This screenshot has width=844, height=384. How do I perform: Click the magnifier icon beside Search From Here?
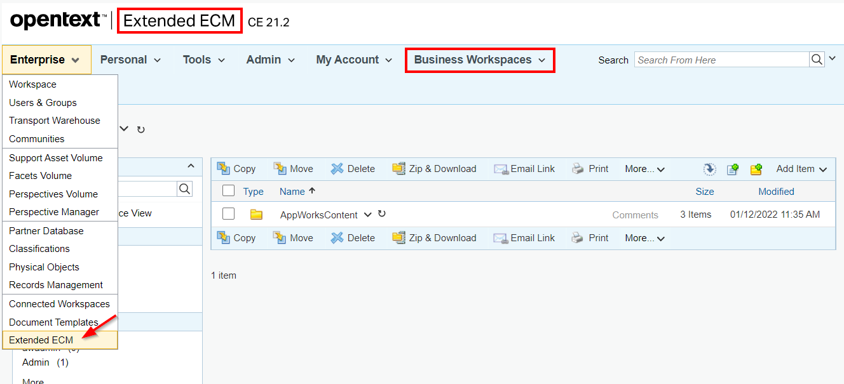(817, 60)
